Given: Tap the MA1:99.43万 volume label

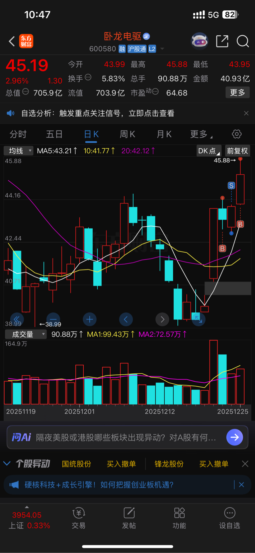Looking at the screenshot, I should tap(111, 334).
